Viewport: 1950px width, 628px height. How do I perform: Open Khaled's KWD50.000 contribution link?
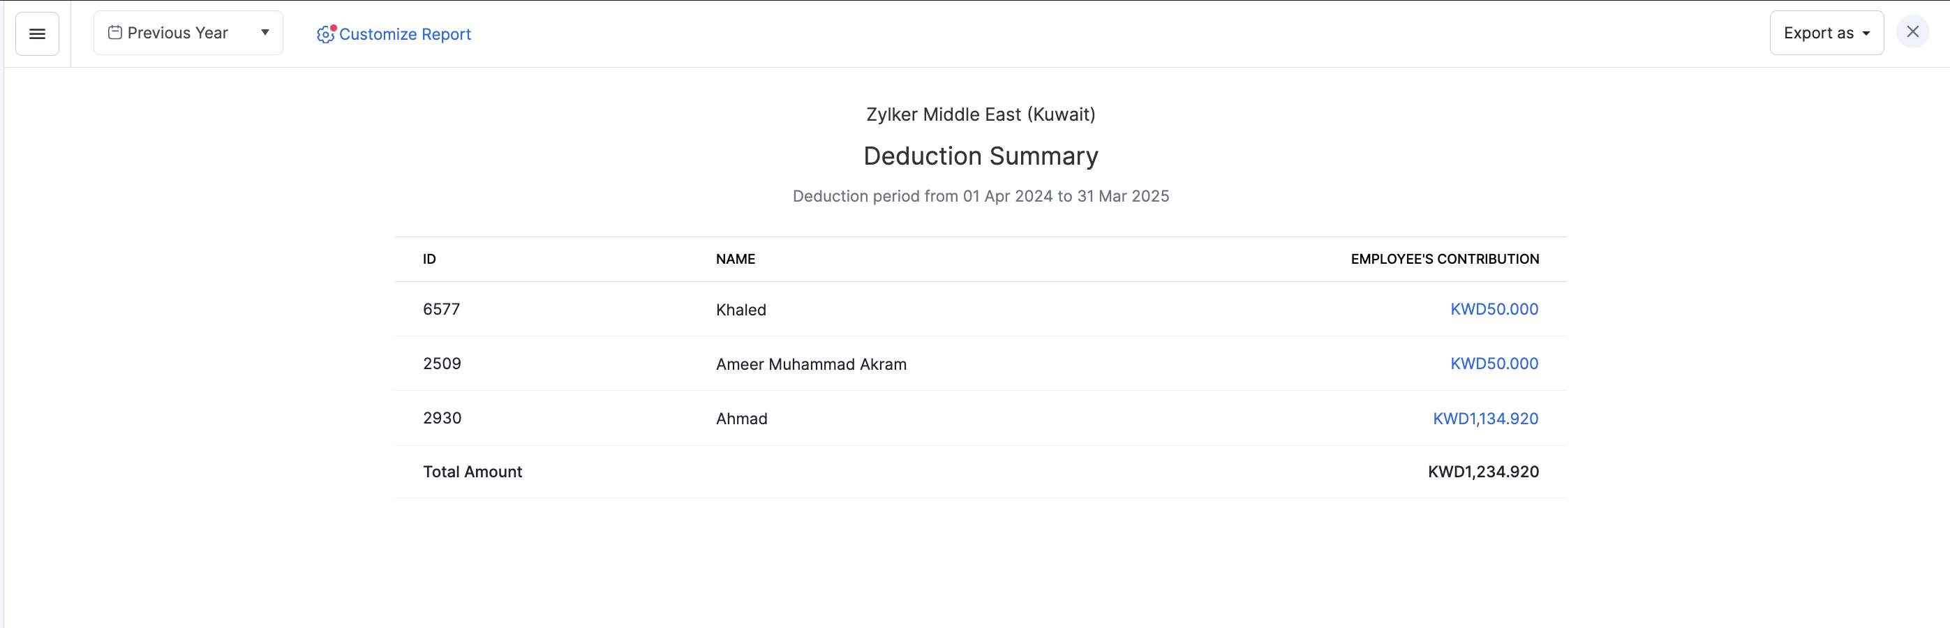(1494, 308)
